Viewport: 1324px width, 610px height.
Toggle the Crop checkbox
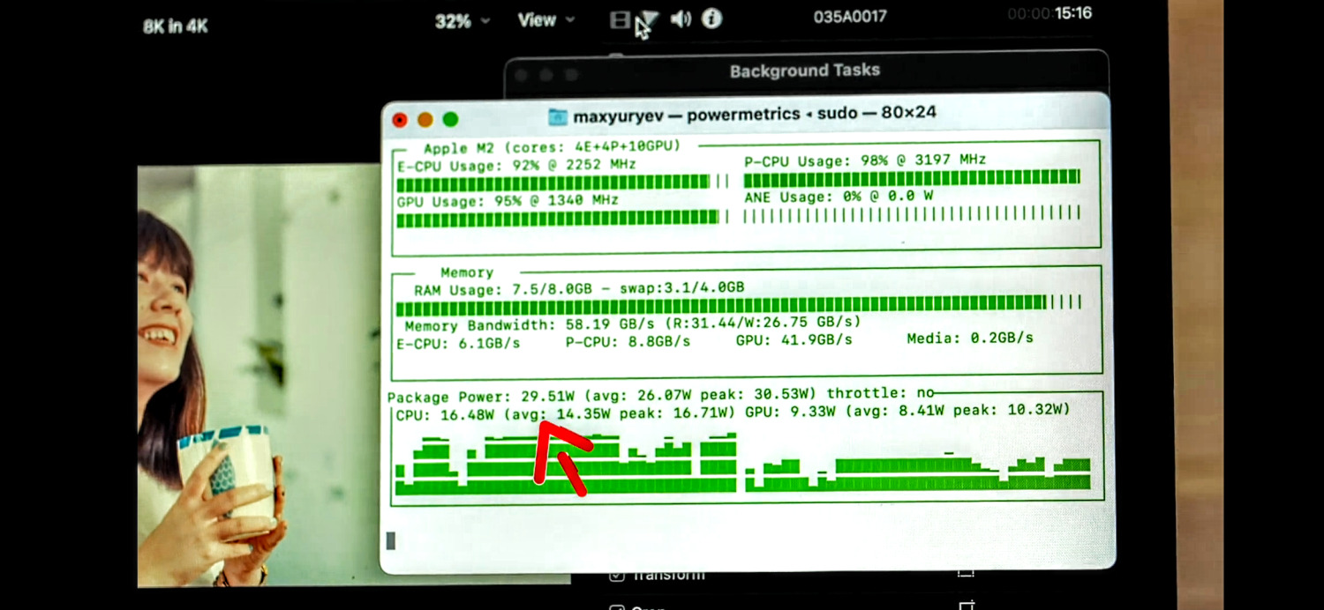(x=617, y=607)
